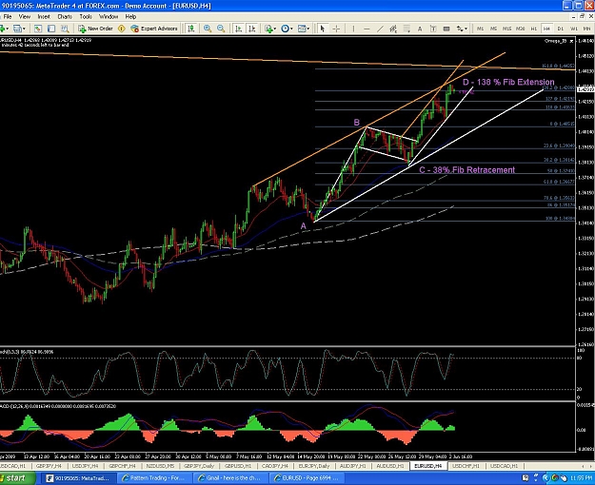Select the Horizontal Line drawing tool
The image size is (595, 485).
[367, 29]
